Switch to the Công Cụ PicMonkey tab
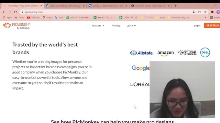This screenshot has width=220, height=123. [108, 6]
